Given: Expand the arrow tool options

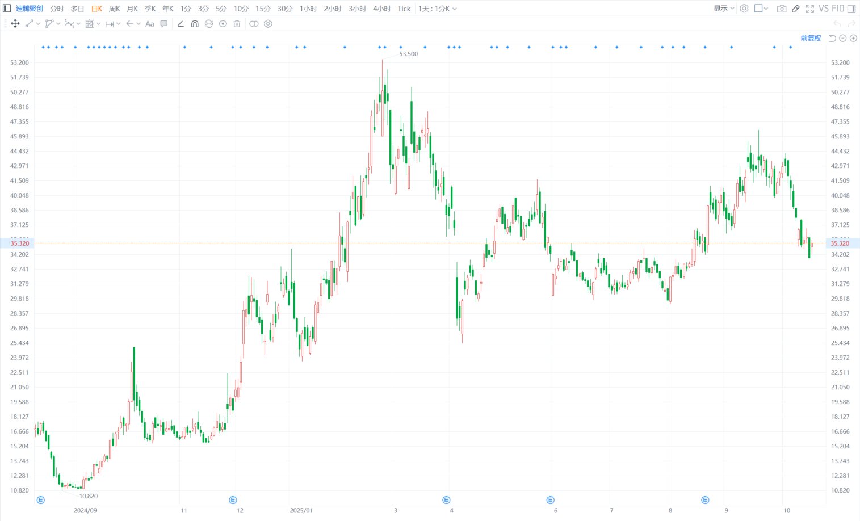Looking at the screenshot, I should 139,24.
